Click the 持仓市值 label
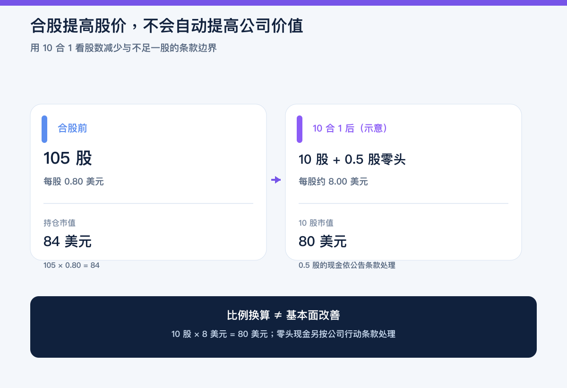567x388 pixels. pyautogui.click(x=60, y=223)
